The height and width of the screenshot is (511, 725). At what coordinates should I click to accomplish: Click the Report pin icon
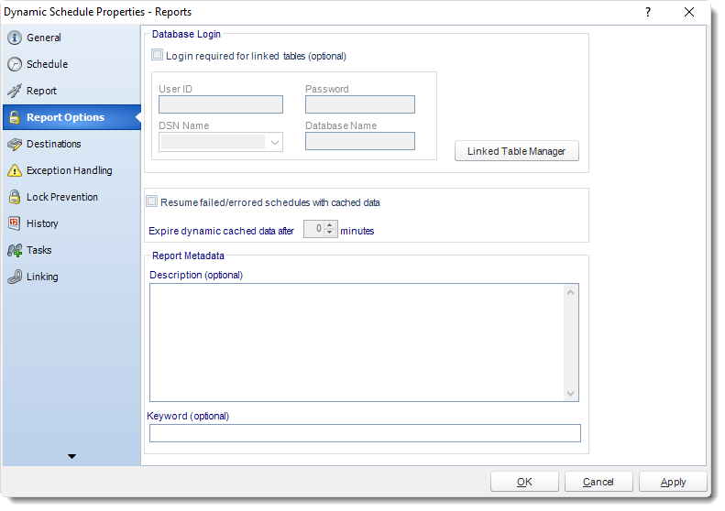[x=15, y=91]
